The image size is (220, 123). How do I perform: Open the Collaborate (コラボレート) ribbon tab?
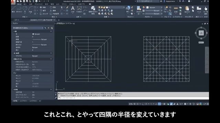click(x=73, y=4)
